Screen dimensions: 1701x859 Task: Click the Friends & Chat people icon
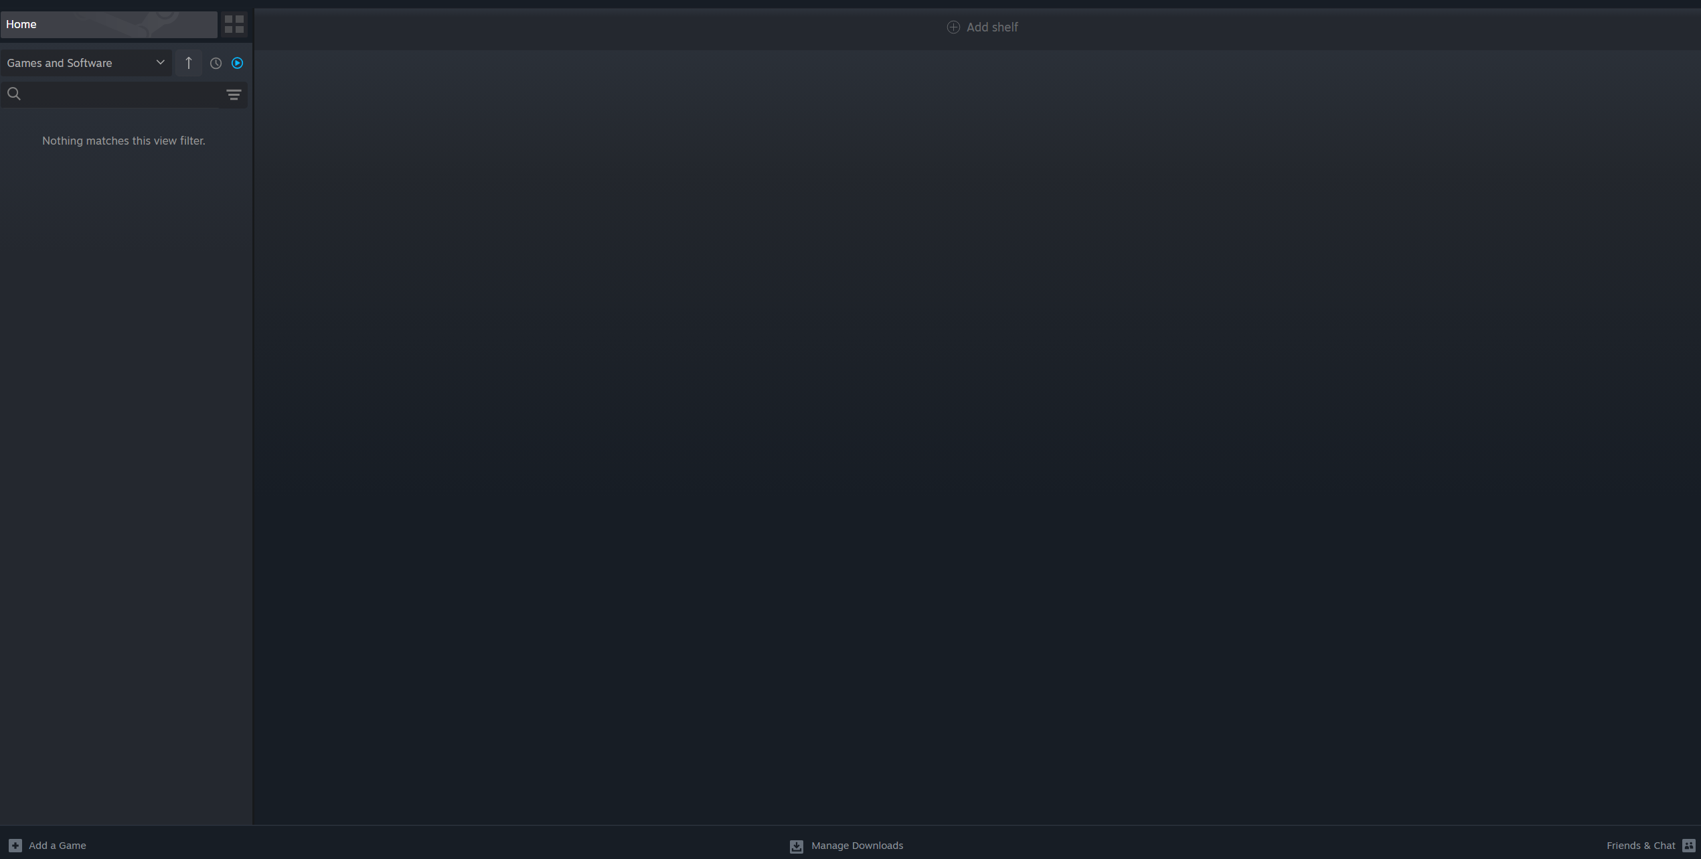1689,846
